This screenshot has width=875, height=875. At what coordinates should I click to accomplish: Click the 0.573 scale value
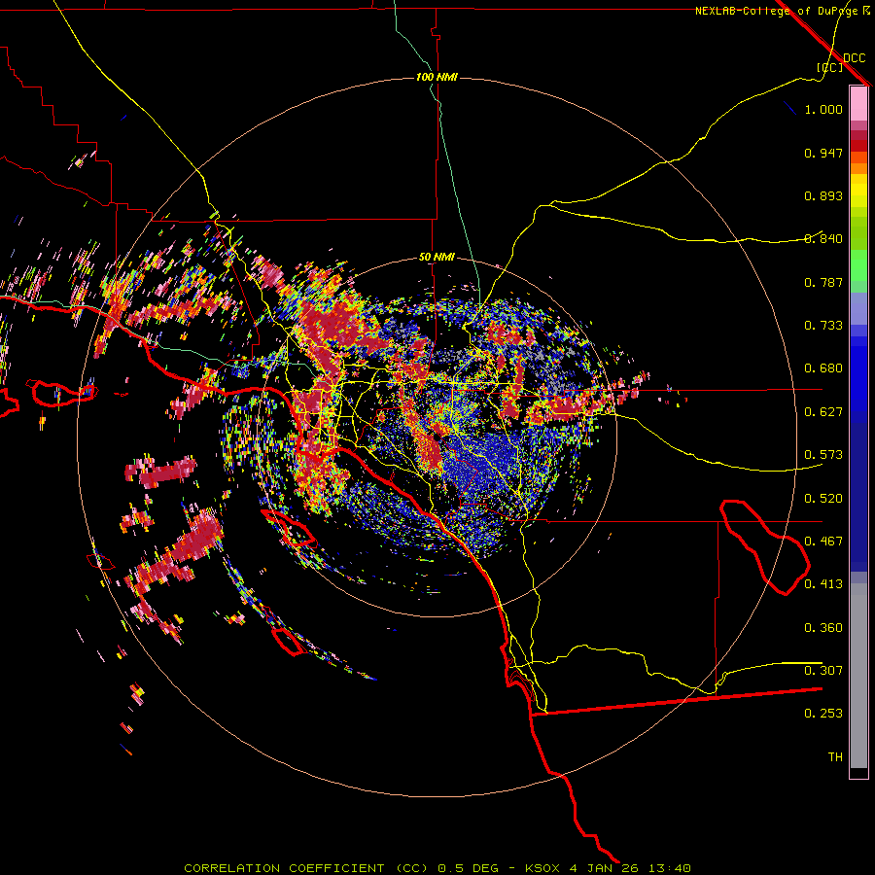pos(823,455)
